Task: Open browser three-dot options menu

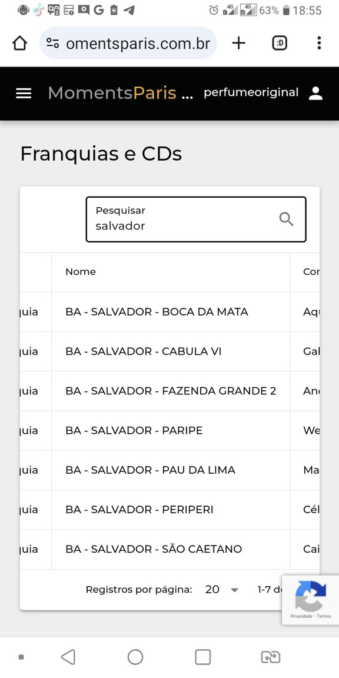Action: 319,43
